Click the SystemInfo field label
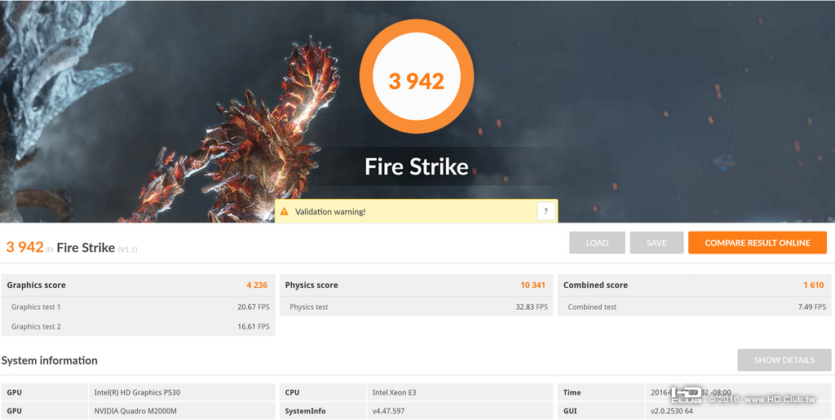The width and height of the screenshot is (835, 420). [305, 411]
